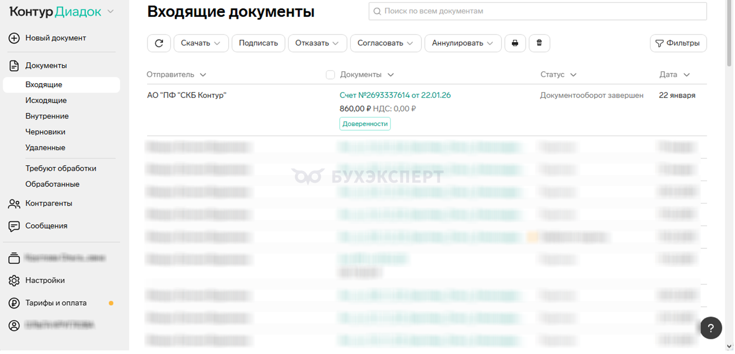735x354 pixels.
Task: Expand the Контур Диадок product switcher chevron
Action: point(111,12)
